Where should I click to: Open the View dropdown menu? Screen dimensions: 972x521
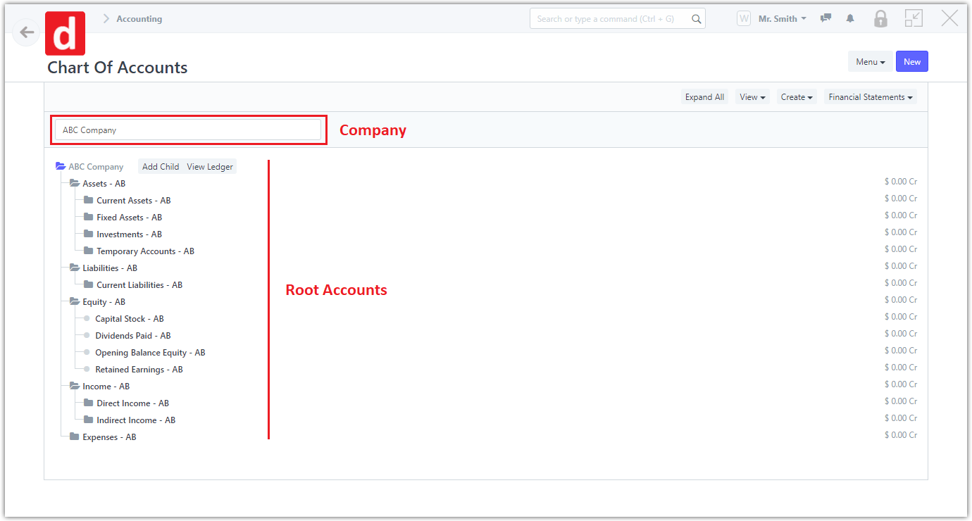coord(752,97)
